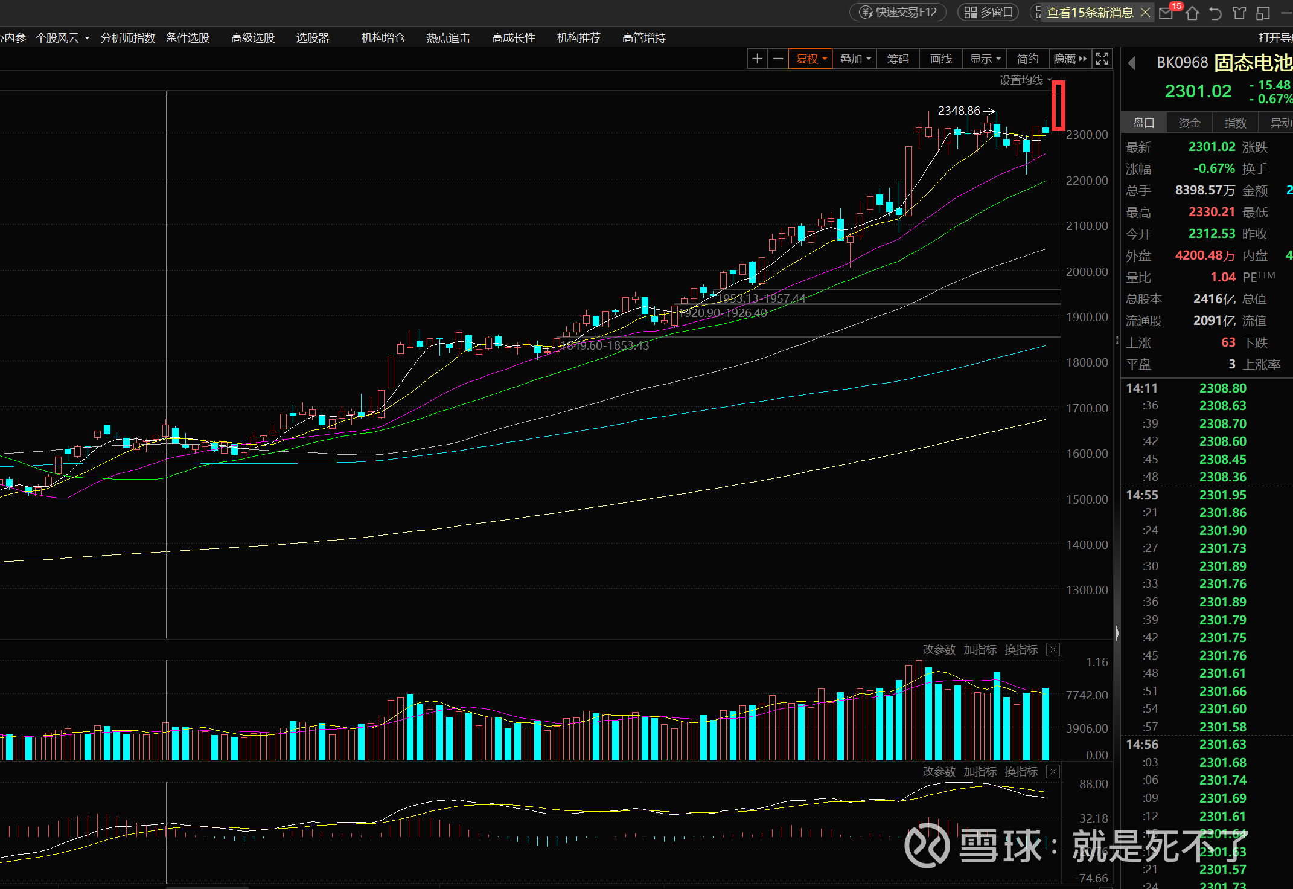Click 快速交易F12 button
Image resolution: width=1293 pixels, height=889 pixels.
pyautogui.click(x=898, y=12)
